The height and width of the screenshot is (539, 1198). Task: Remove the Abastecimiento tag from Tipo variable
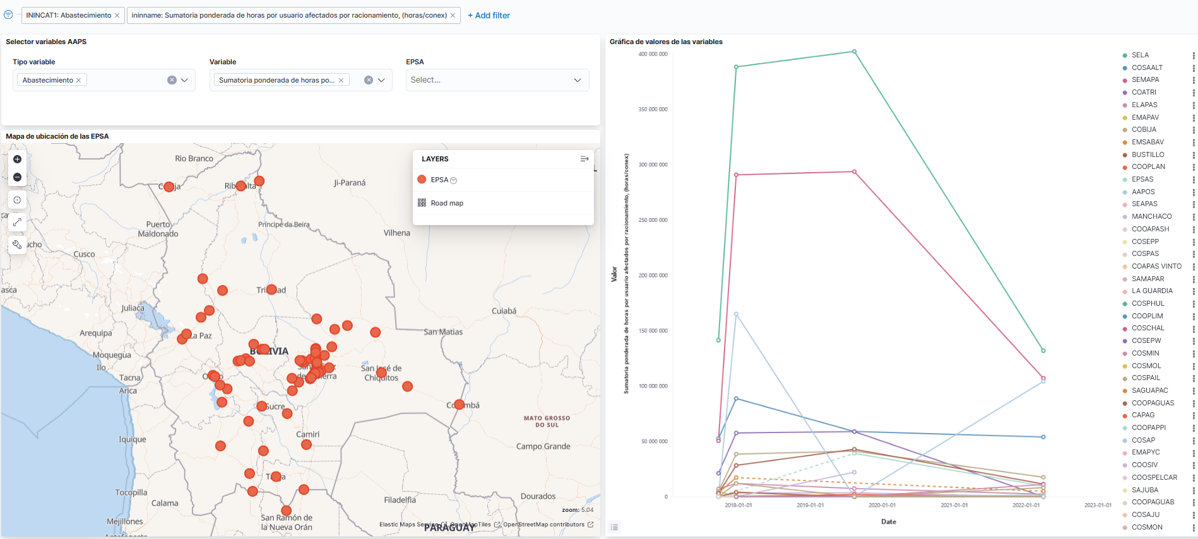[78, 80]
